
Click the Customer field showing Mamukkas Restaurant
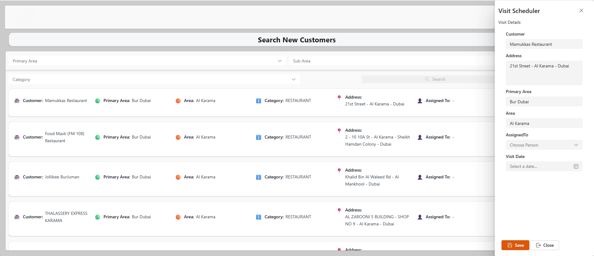point(544,44)
